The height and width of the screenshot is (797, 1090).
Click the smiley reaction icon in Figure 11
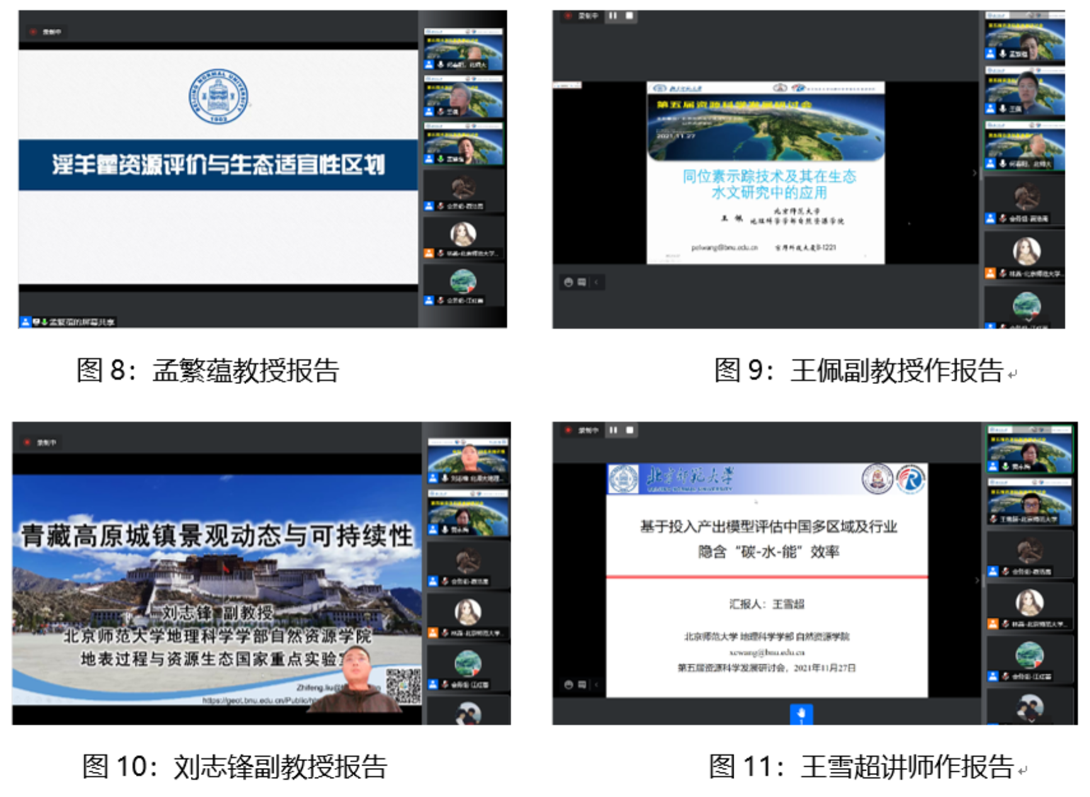pos(568,684)
